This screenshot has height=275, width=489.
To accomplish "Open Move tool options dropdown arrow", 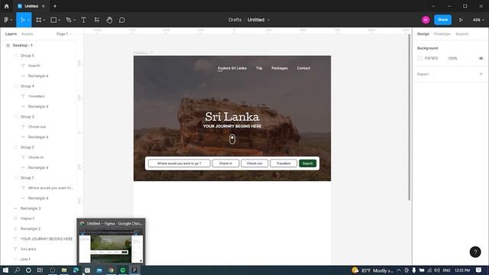I will point(29,20).
